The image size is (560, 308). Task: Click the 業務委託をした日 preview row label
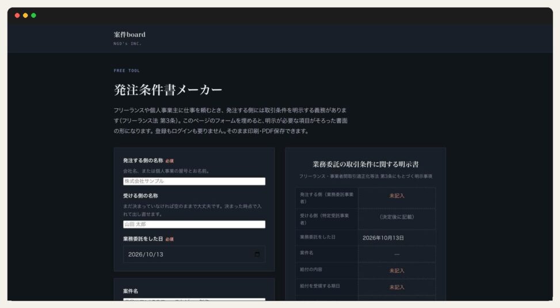click(x=318, y=237)
